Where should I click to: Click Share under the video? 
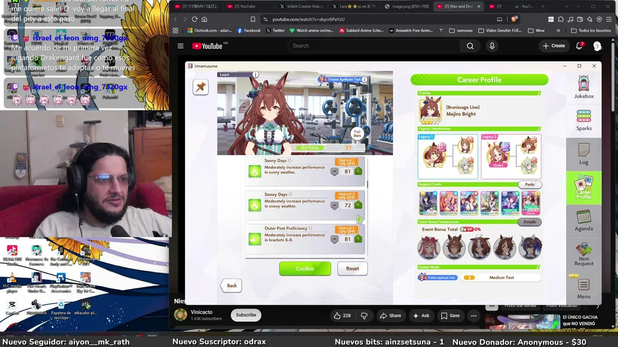(x=390, y=316)
